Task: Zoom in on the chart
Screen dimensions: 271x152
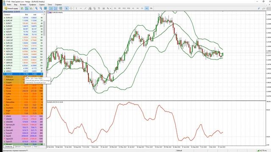Action: 36,8
